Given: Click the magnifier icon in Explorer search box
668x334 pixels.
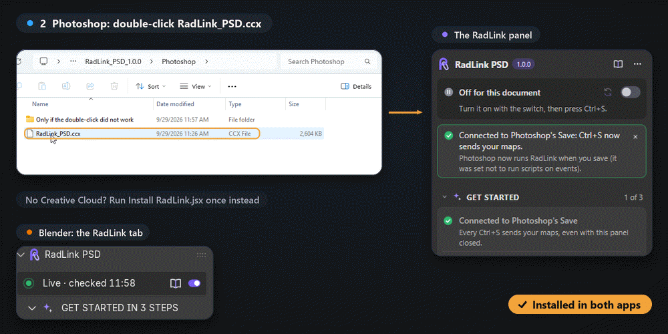Looking at the screenshot, I should pos(367,61).
